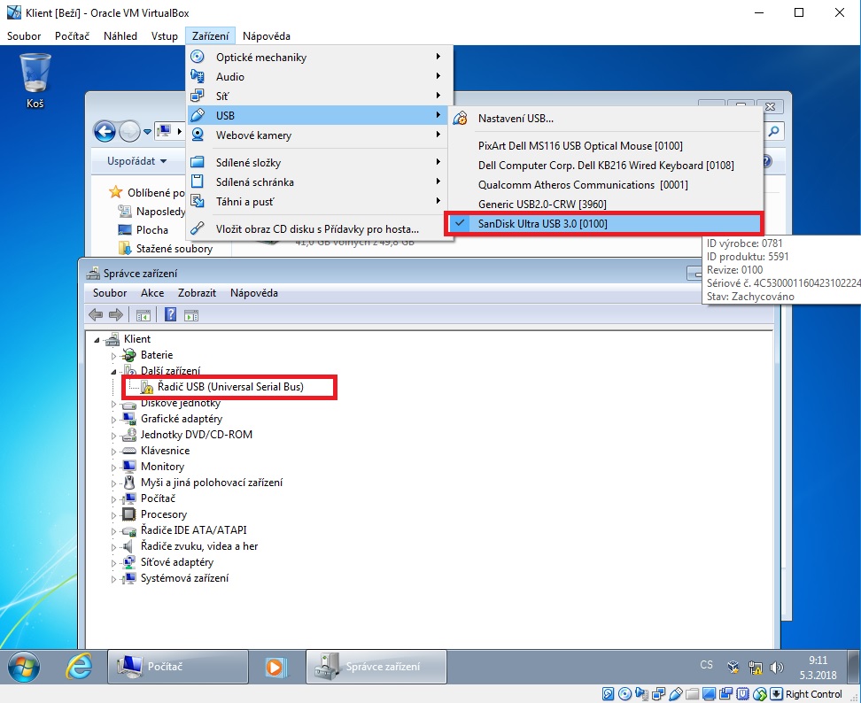
Task: Open VirtualBox Počítač menu
Action: click(72, 36)
